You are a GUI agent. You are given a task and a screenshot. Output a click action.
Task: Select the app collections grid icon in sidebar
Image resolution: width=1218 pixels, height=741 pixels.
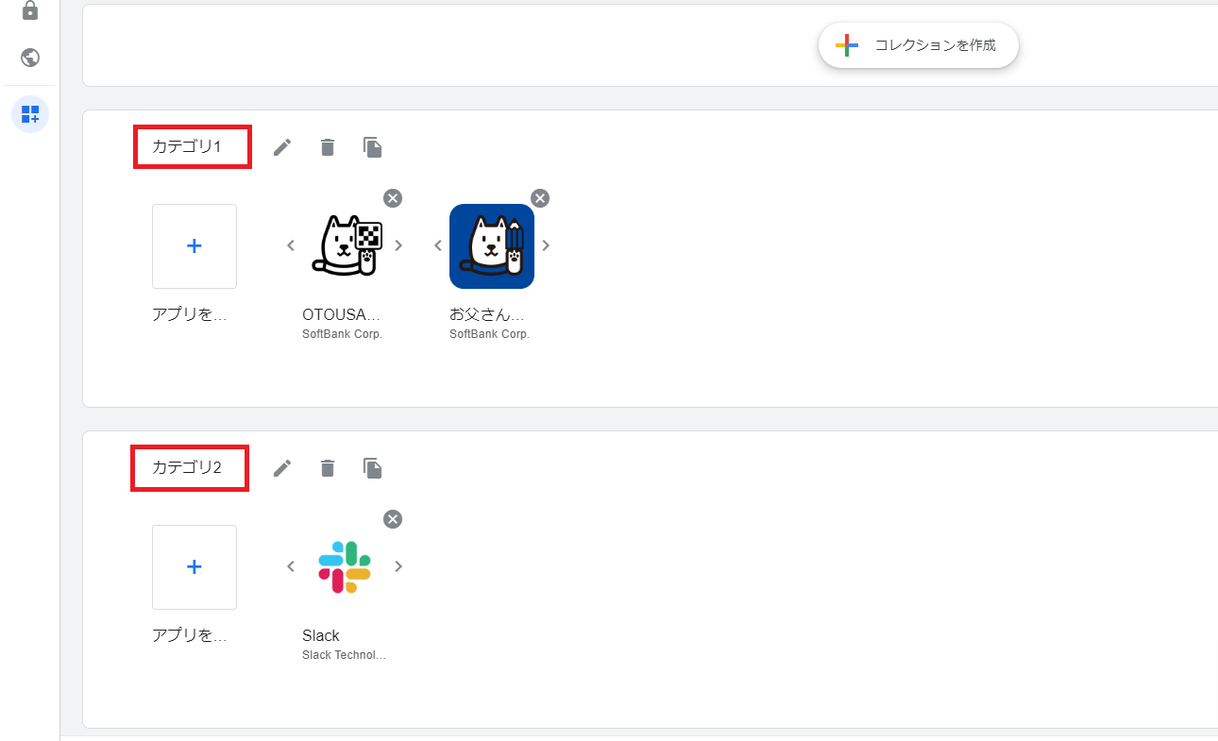(x=30, y=114)
